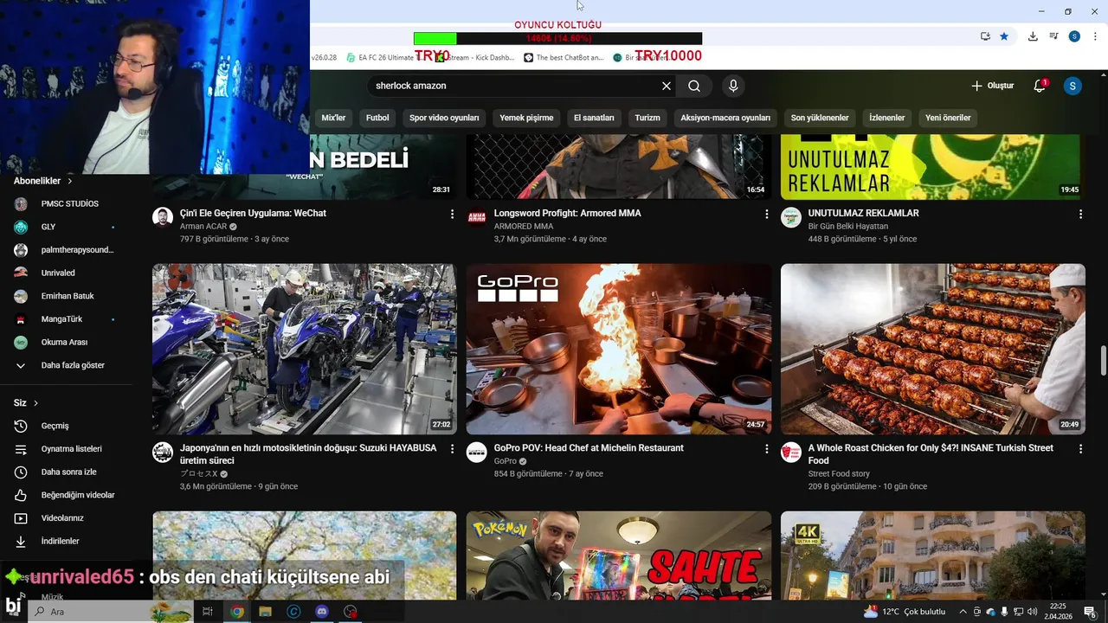Select the Turizm chip

tap(647, 118)
